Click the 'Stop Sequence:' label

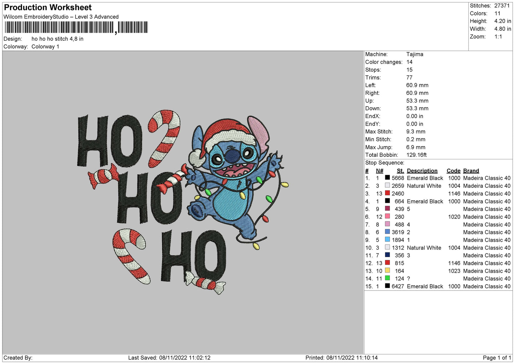pyautogui.click(x=385, y=163)
